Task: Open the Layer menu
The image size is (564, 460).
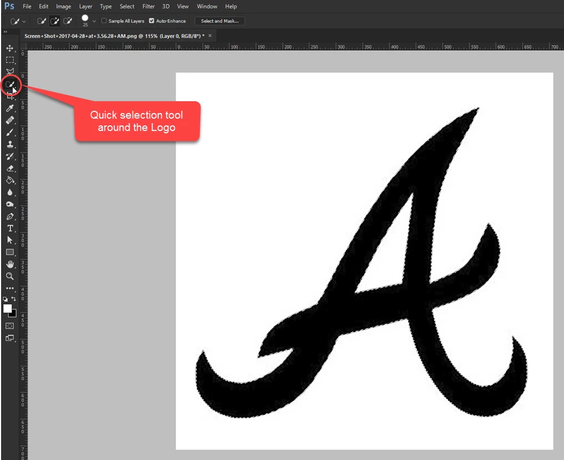Action: pos(86,7)
